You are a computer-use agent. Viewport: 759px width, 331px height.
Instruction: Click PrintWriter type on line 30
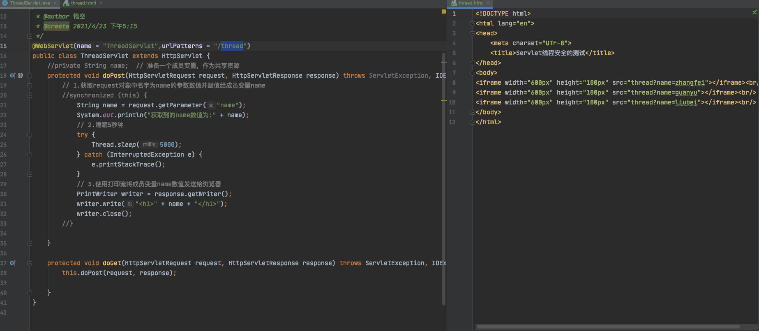[x=97, y=194]
